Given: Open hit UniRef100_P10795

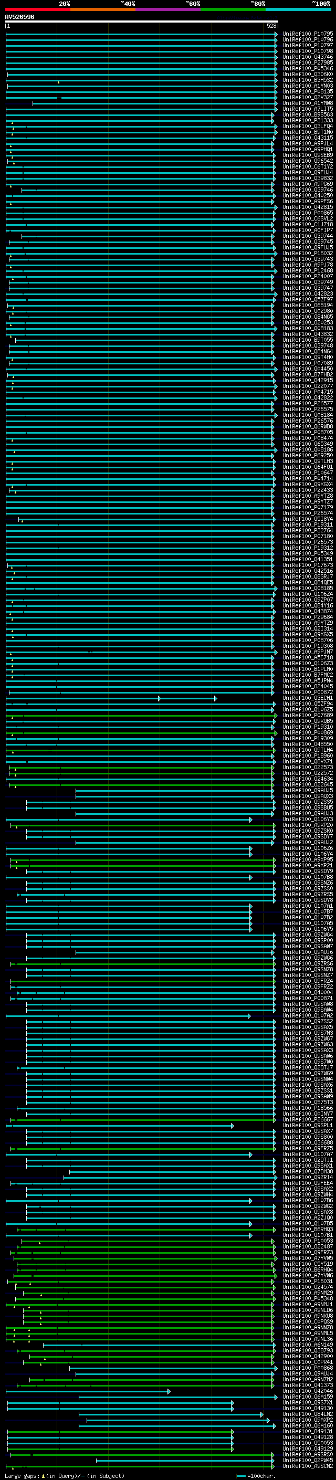Looking at the screenshot, I should pos(308,34).
